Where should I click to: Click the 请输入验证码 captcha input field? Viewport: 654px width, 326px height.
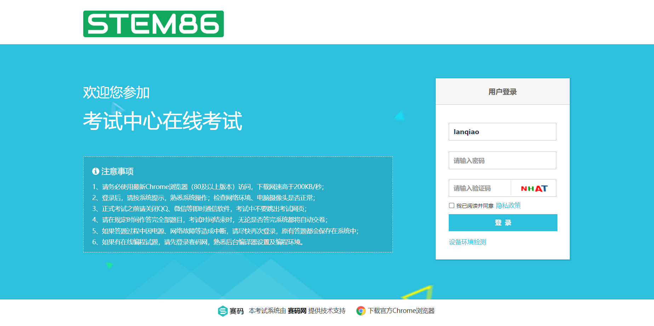click(x=480, y=188)
